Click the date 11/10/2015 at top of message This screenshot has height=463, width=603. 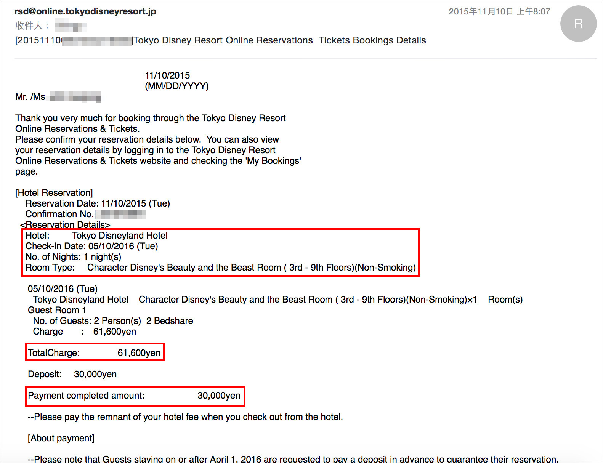point(167,75)
